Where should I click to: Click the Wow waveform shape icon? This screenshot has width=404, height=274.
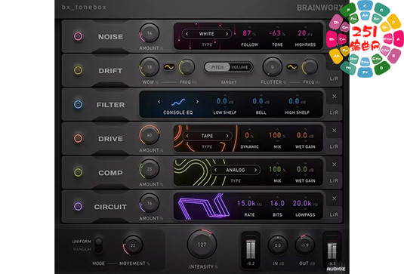coord(169,67)
